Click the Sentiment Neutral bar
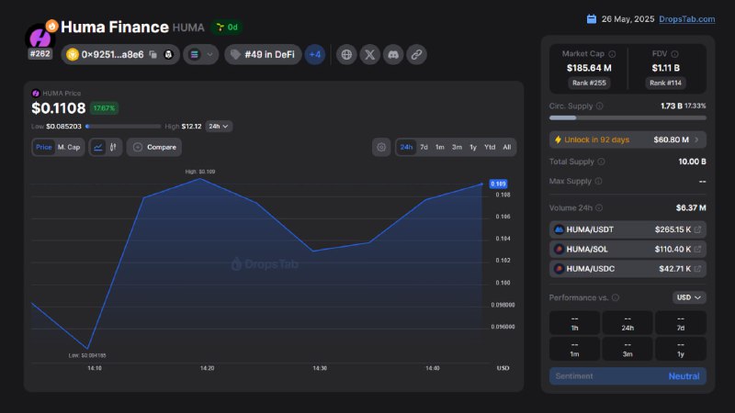The width and height of the screenshot is (735, 413). (628, 376)
